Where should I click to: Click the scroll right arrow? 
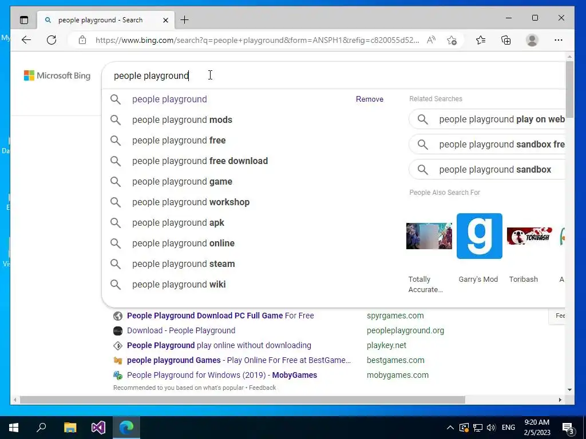560,400
